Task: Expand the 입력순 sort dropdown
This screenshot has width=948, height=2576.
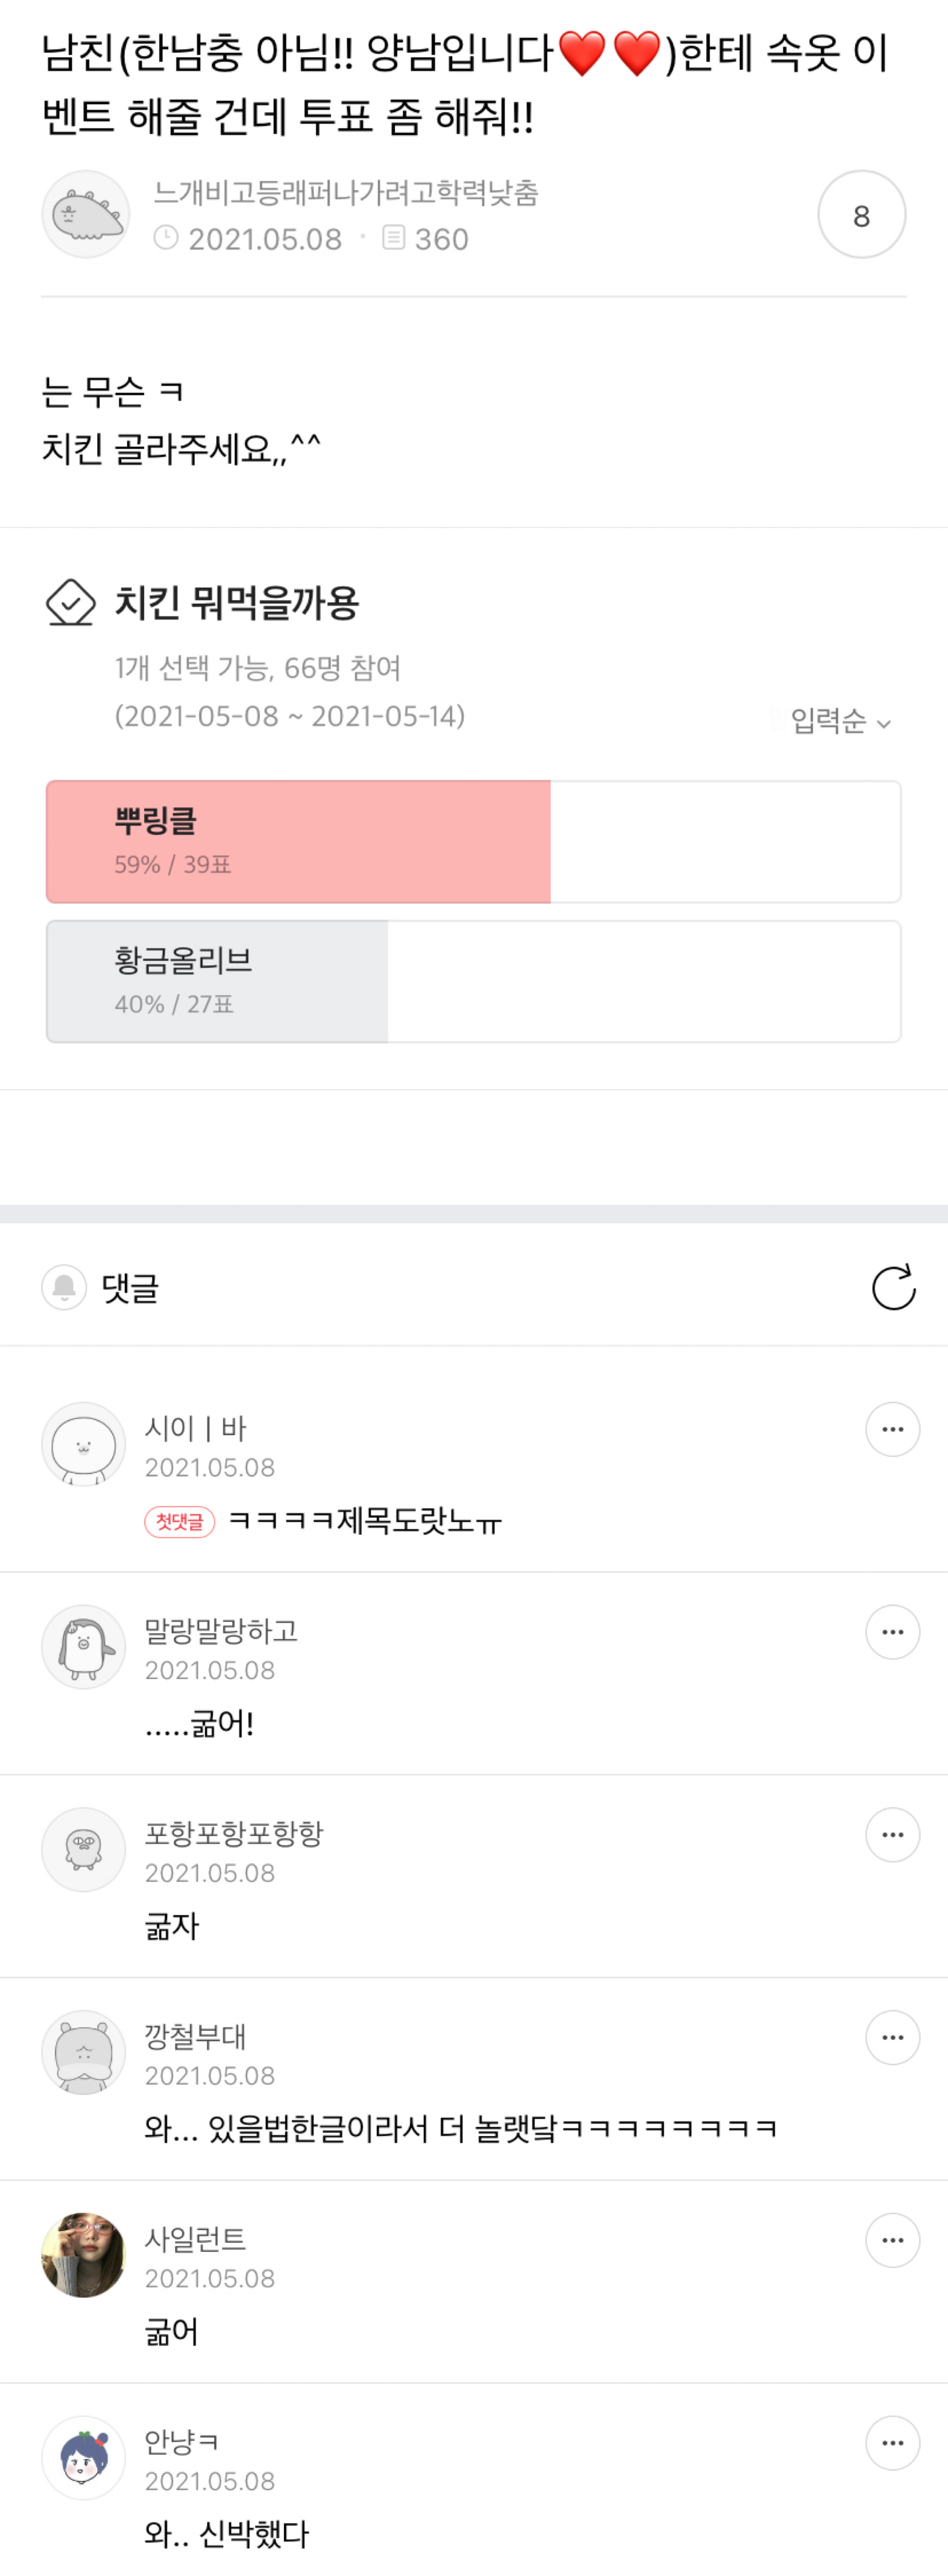Action: [x=839, y=721]
